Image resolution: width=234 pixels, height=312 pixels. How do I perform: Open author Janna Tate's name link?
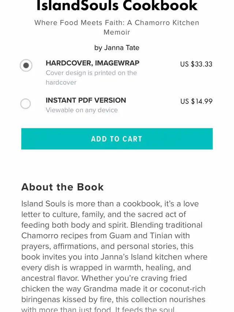[122, 48]
